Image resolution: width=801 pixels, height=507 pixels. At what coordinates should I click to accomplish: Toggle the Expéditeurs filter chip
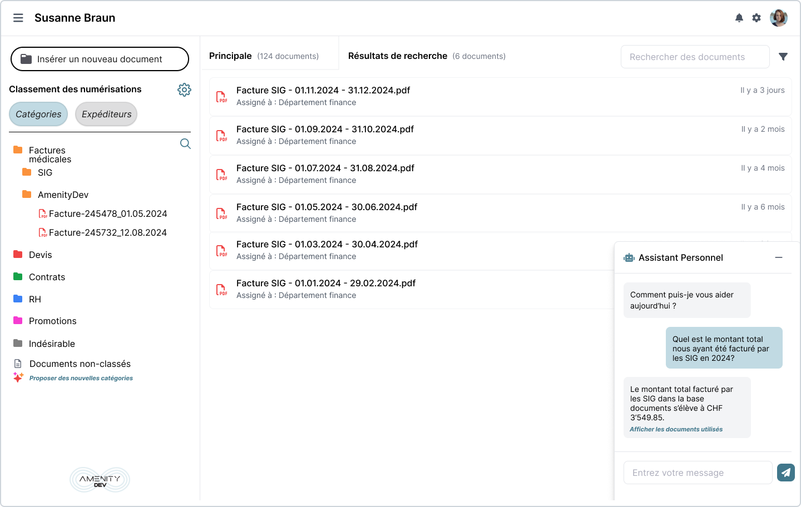pos(106,114)
